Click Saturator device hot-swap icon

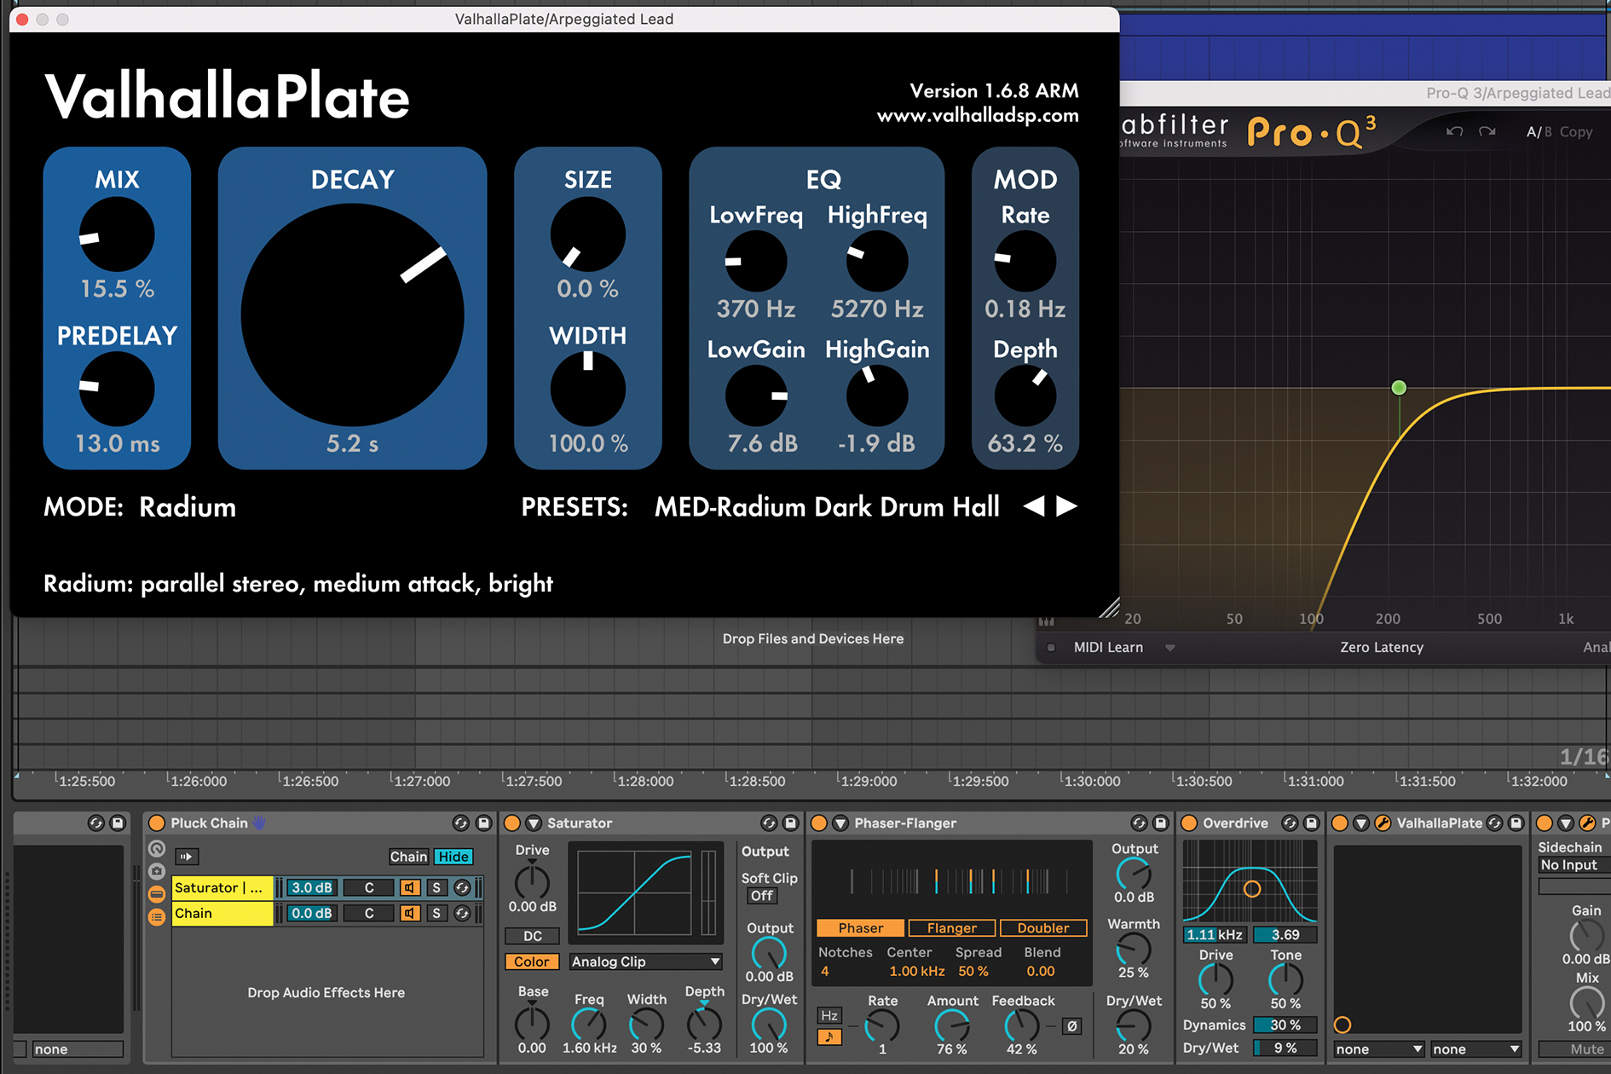tap(769, 823)
